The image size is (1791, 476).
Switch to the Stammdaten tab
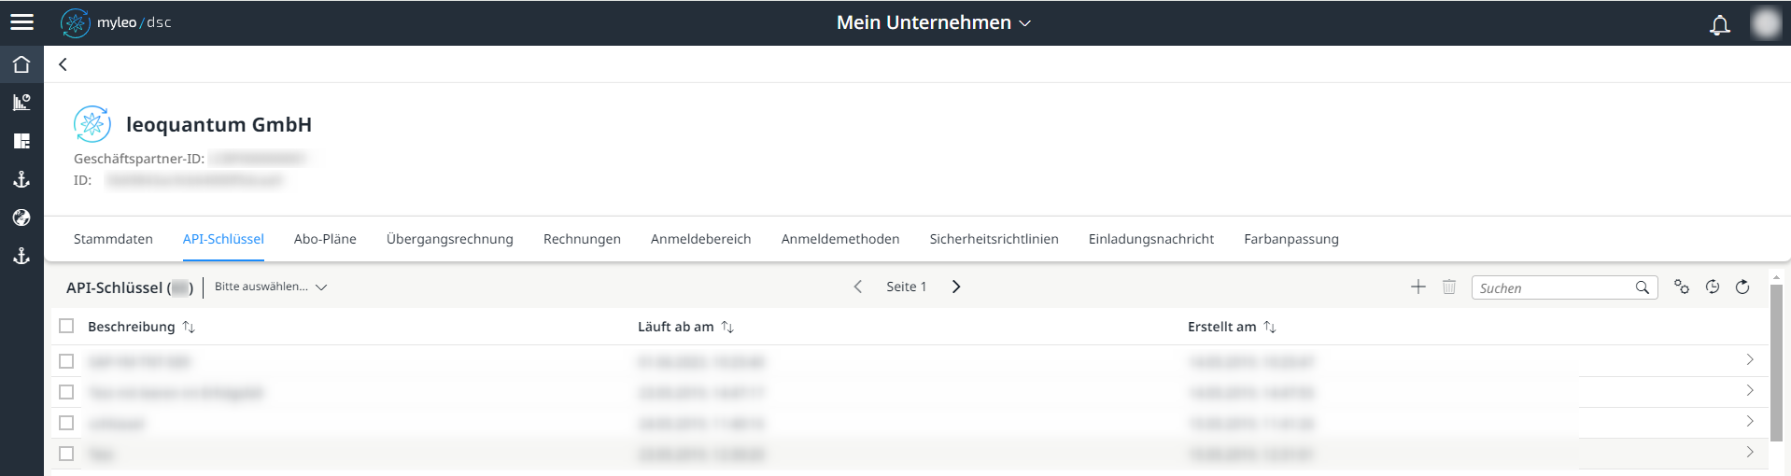point(113,239)
